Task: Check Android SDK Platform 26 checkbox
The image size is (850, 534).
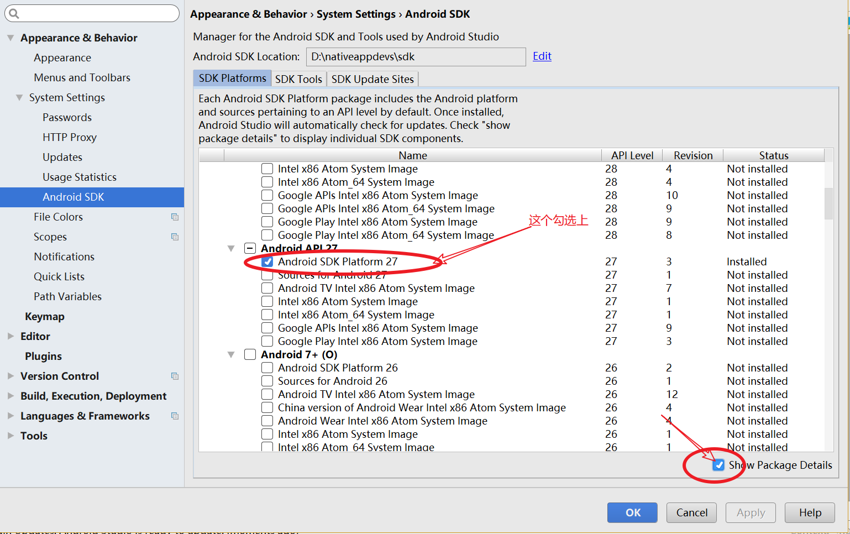Action: pos(267,368)
